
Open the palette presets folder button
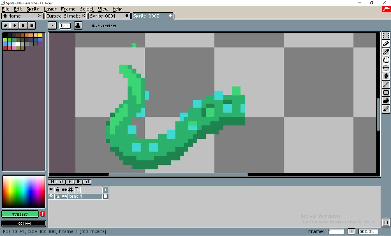click(x=23, y=26)
